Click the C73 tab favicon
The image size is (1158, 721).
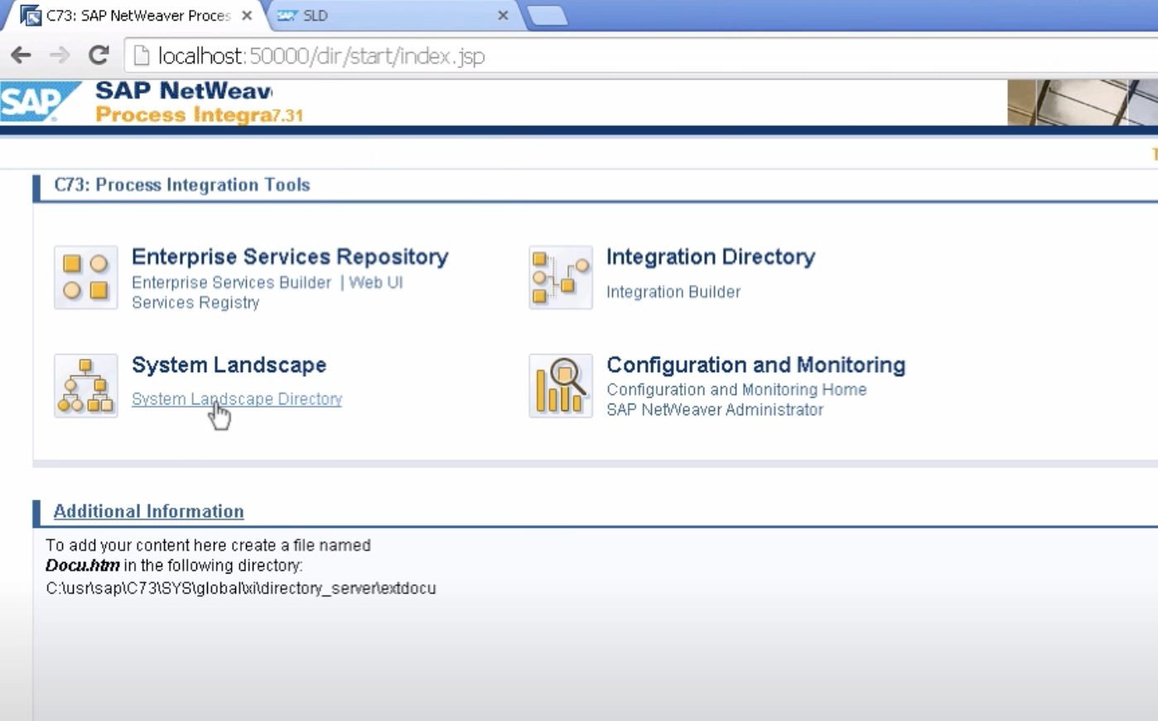pyautogui.click(x=31, y=16)
